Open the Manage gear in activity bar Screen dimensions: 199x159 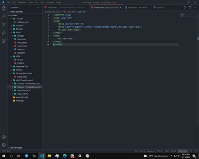pyautogui.click(x=4, y=145)
